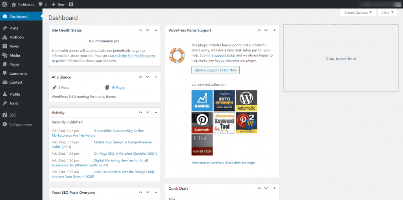Open the Auto Spinner plugin thumbnail
The image size is (403, 200).
(224, 101)
